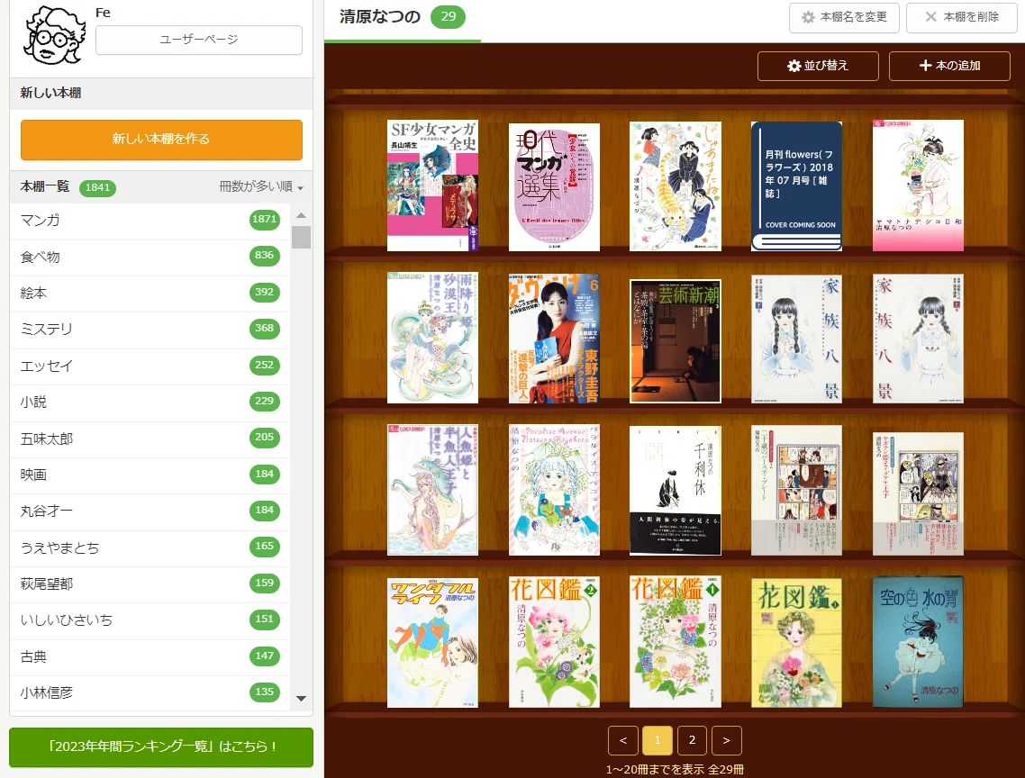Open じゃあまたね book cover
The width and height of the screenshot is (1025, 778).
pyautogui.click(x=676, y=186)
